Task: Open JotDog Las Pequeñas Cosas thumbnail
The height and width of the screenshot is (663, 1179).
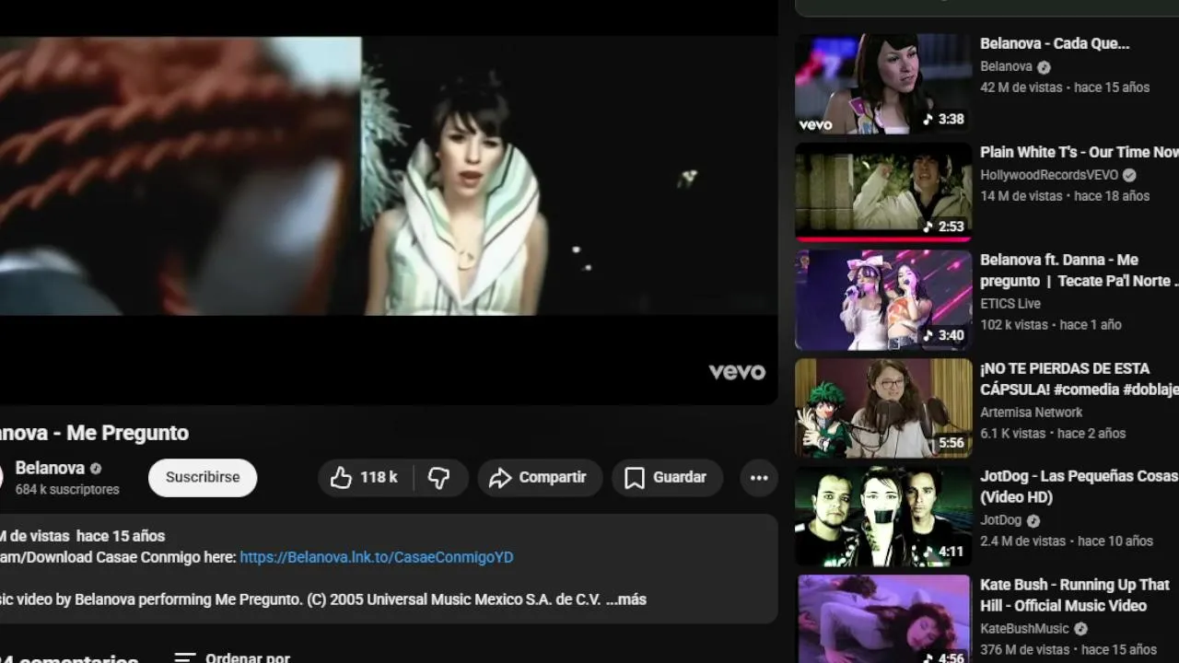Action: (x=883, y=517)
